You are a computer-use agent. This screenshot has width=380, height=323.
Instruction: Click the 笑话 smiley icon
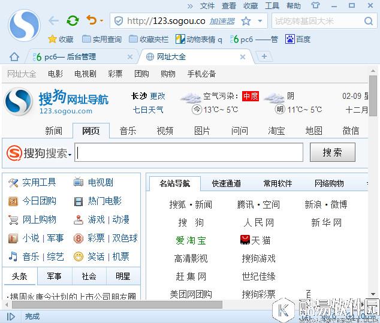(x=79, y=256)
